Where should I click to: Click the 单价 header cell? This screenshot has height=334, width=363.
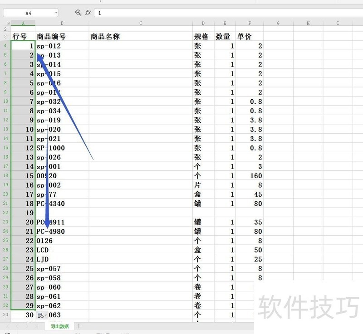pos(250,37)
